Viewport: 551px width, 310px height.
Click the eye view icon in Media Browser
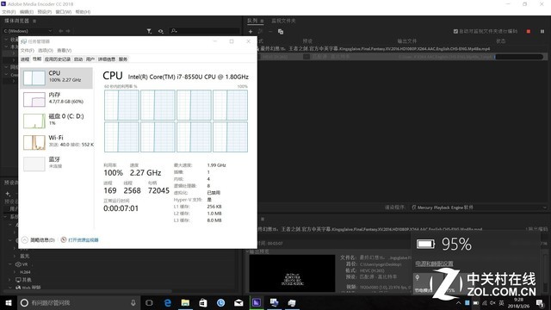tap(161, 31)
